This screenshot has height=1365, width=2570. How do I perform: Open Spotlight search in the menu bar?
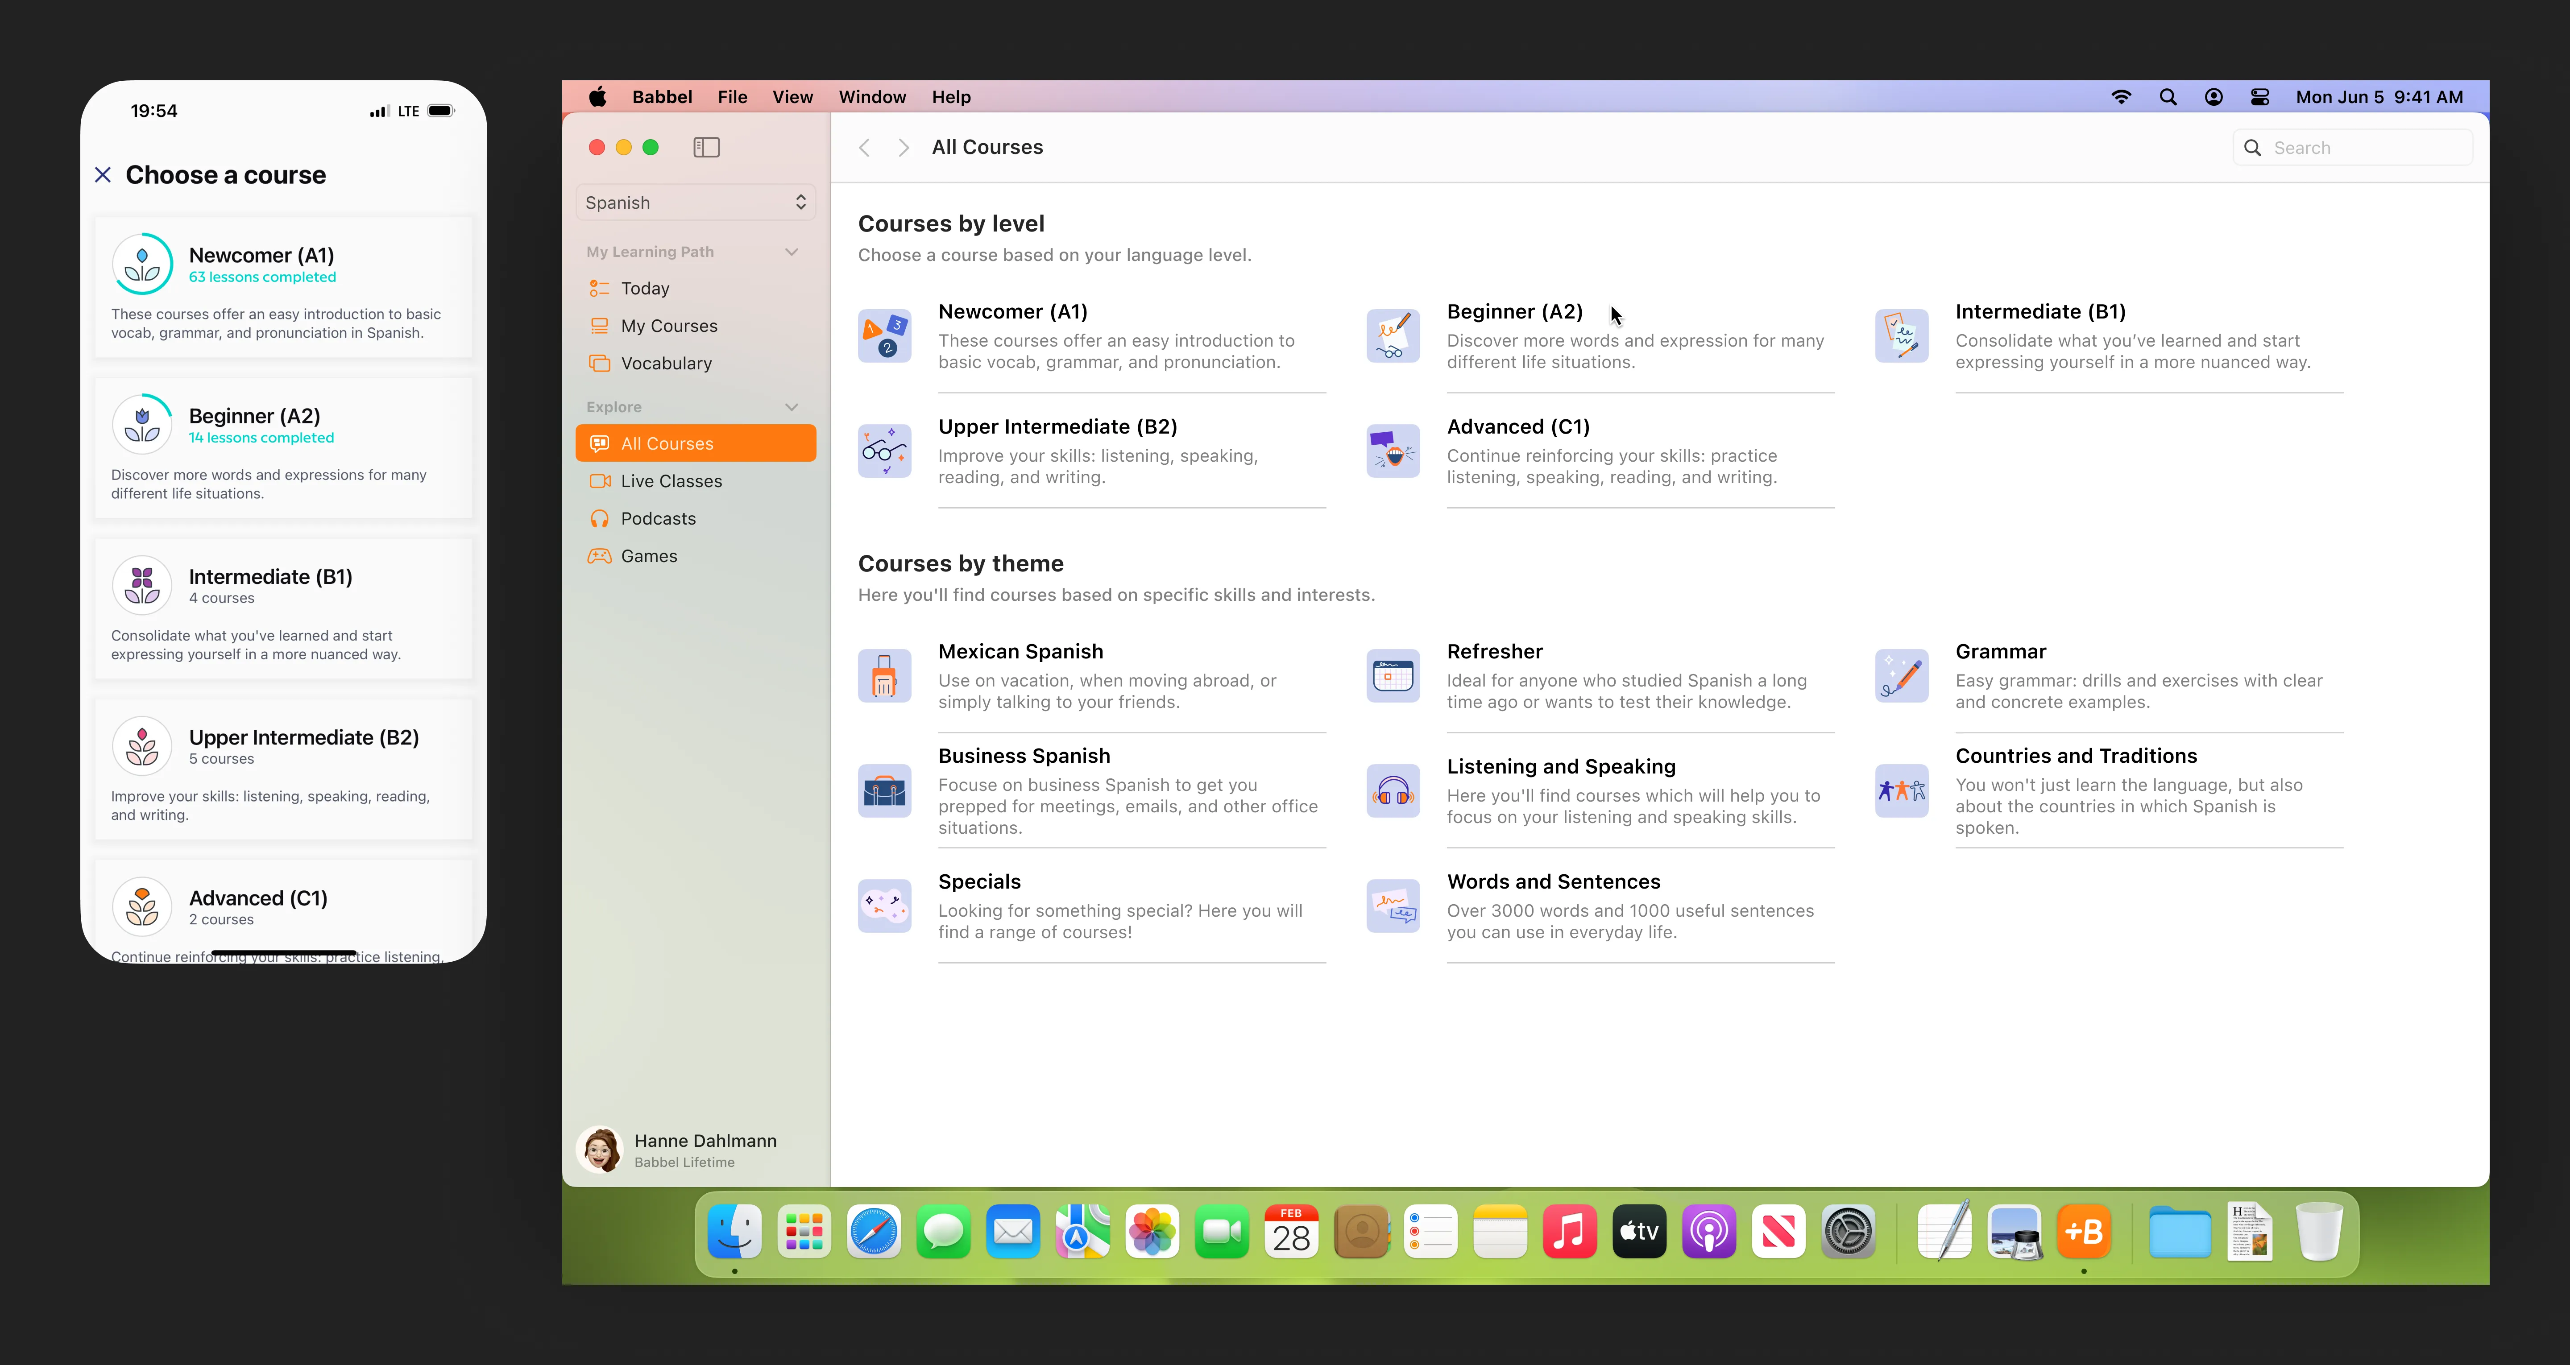[x=2168, y=97]
